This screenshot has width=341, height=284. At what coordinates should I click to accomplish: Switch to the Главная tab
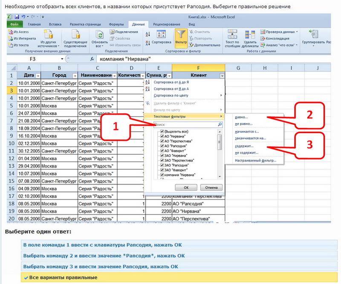pyautogui.click(x=34, y=24)
